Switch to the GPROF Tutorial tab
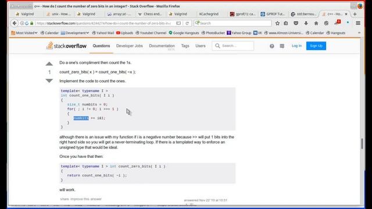This screenshot has height=209, width=372. [273, 14]
